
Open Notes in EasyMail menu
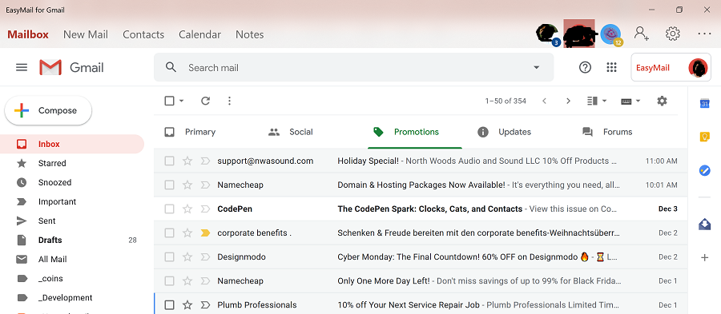[x=250, y=34]
